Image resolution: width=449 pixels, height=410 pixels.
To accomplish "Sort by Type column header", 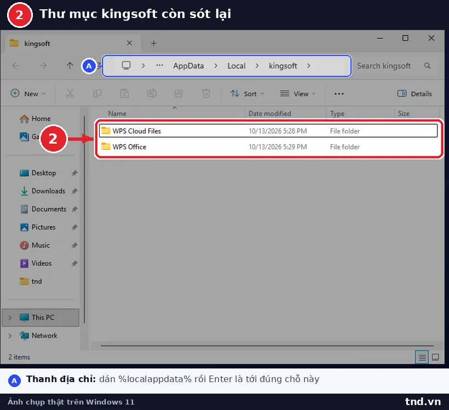I will (337, 114).
